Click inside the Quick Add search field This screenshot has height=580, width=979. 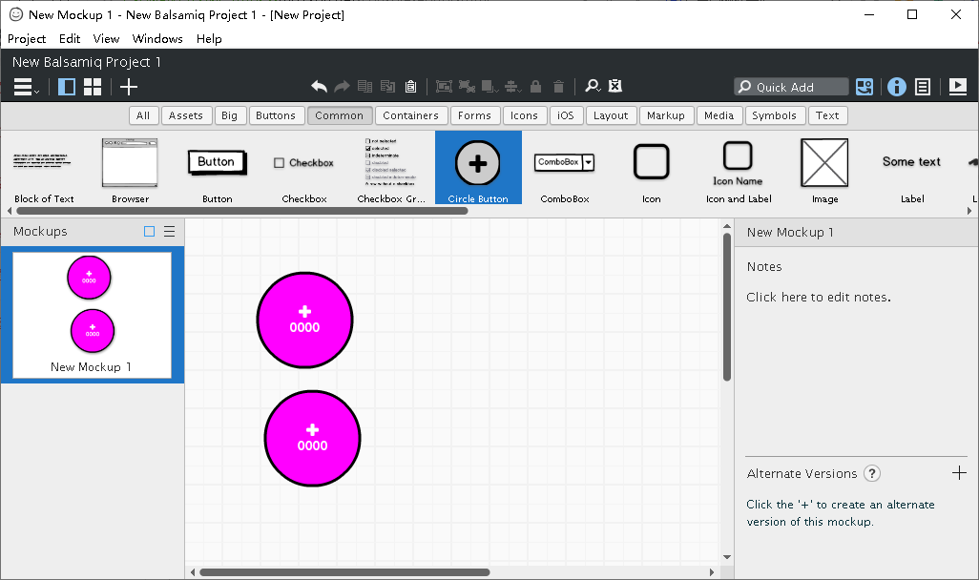pos(791,86)
